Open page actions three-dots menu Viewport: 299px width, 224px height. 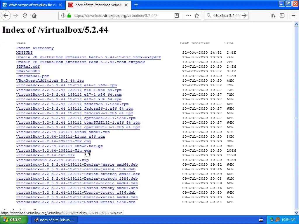tap(188, 15)
